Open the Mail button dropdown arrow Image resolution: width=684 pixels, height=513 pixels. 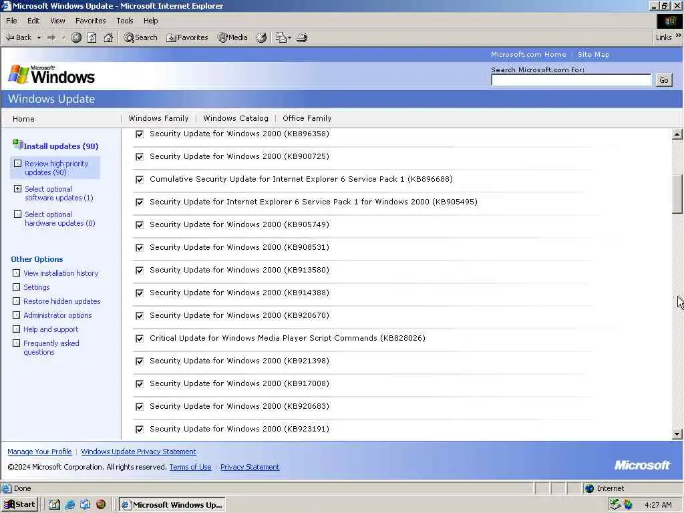pos(290,38)
